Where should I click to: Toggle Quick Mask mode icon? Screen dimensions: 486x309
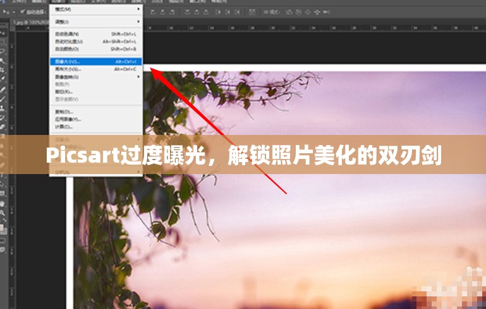[x=3, y=241]
